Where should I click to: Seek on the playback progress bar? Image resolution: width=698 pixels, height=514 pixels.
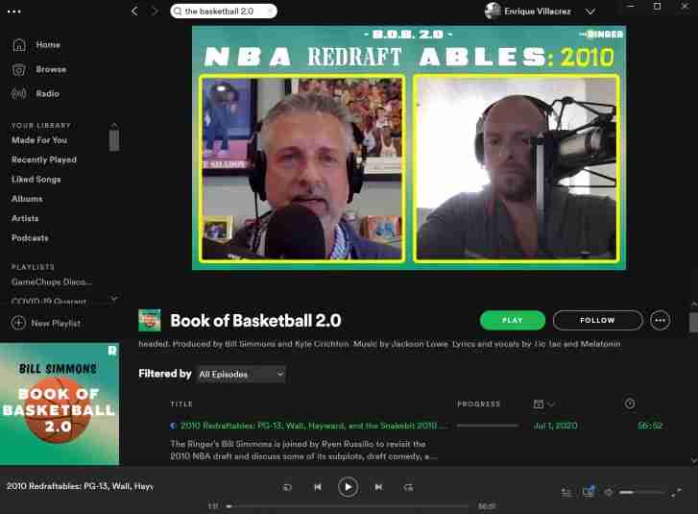coord(348,506)
